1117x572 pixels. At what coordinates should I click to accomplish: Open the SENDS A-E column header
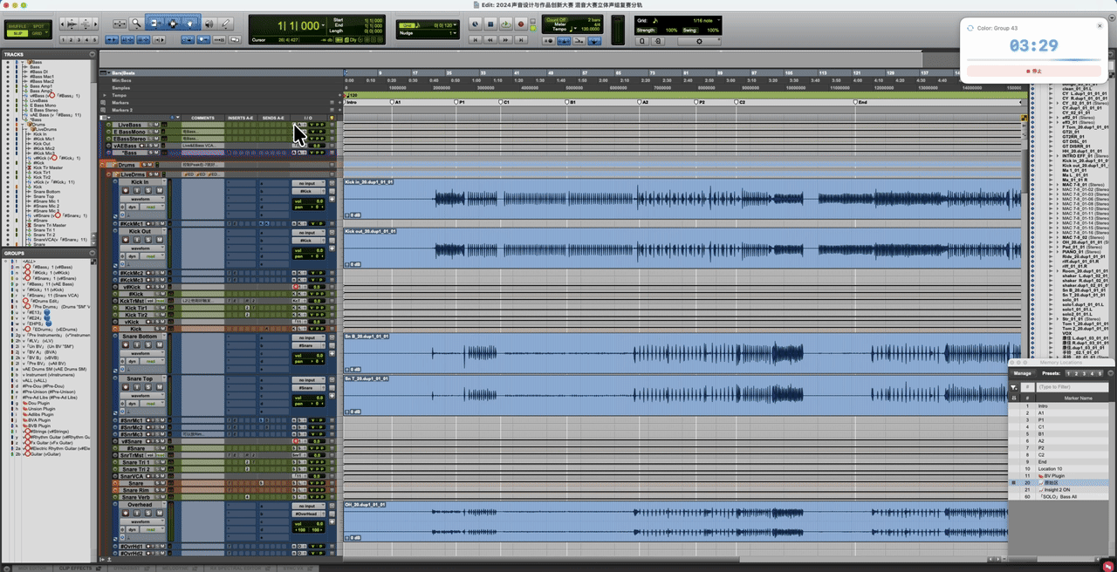pos(273,118)
